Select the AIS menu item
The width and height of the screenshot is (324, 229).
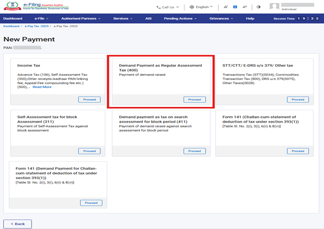click(148, 18)
